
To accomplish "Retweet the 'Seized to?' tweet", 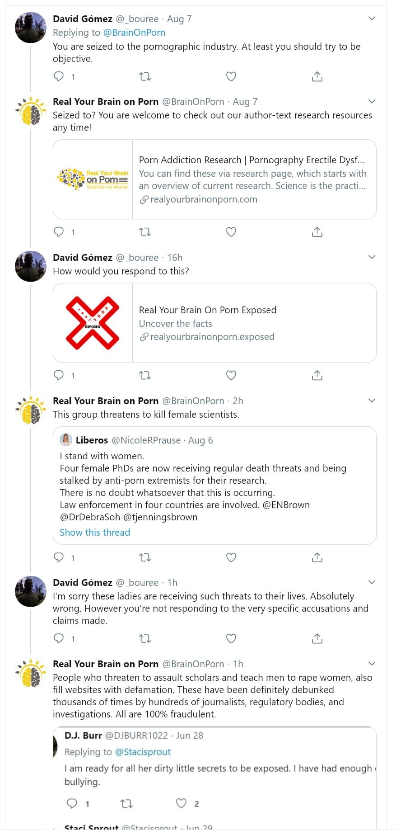I will tap(145, 232).
